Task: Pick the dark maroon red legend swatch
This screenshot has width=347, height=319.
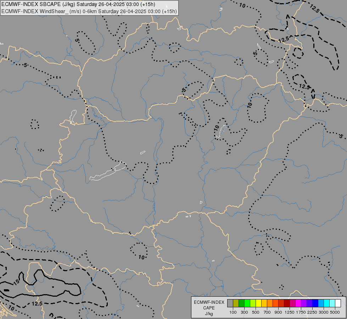Action: pyautogui.click(x=287, y=303)
